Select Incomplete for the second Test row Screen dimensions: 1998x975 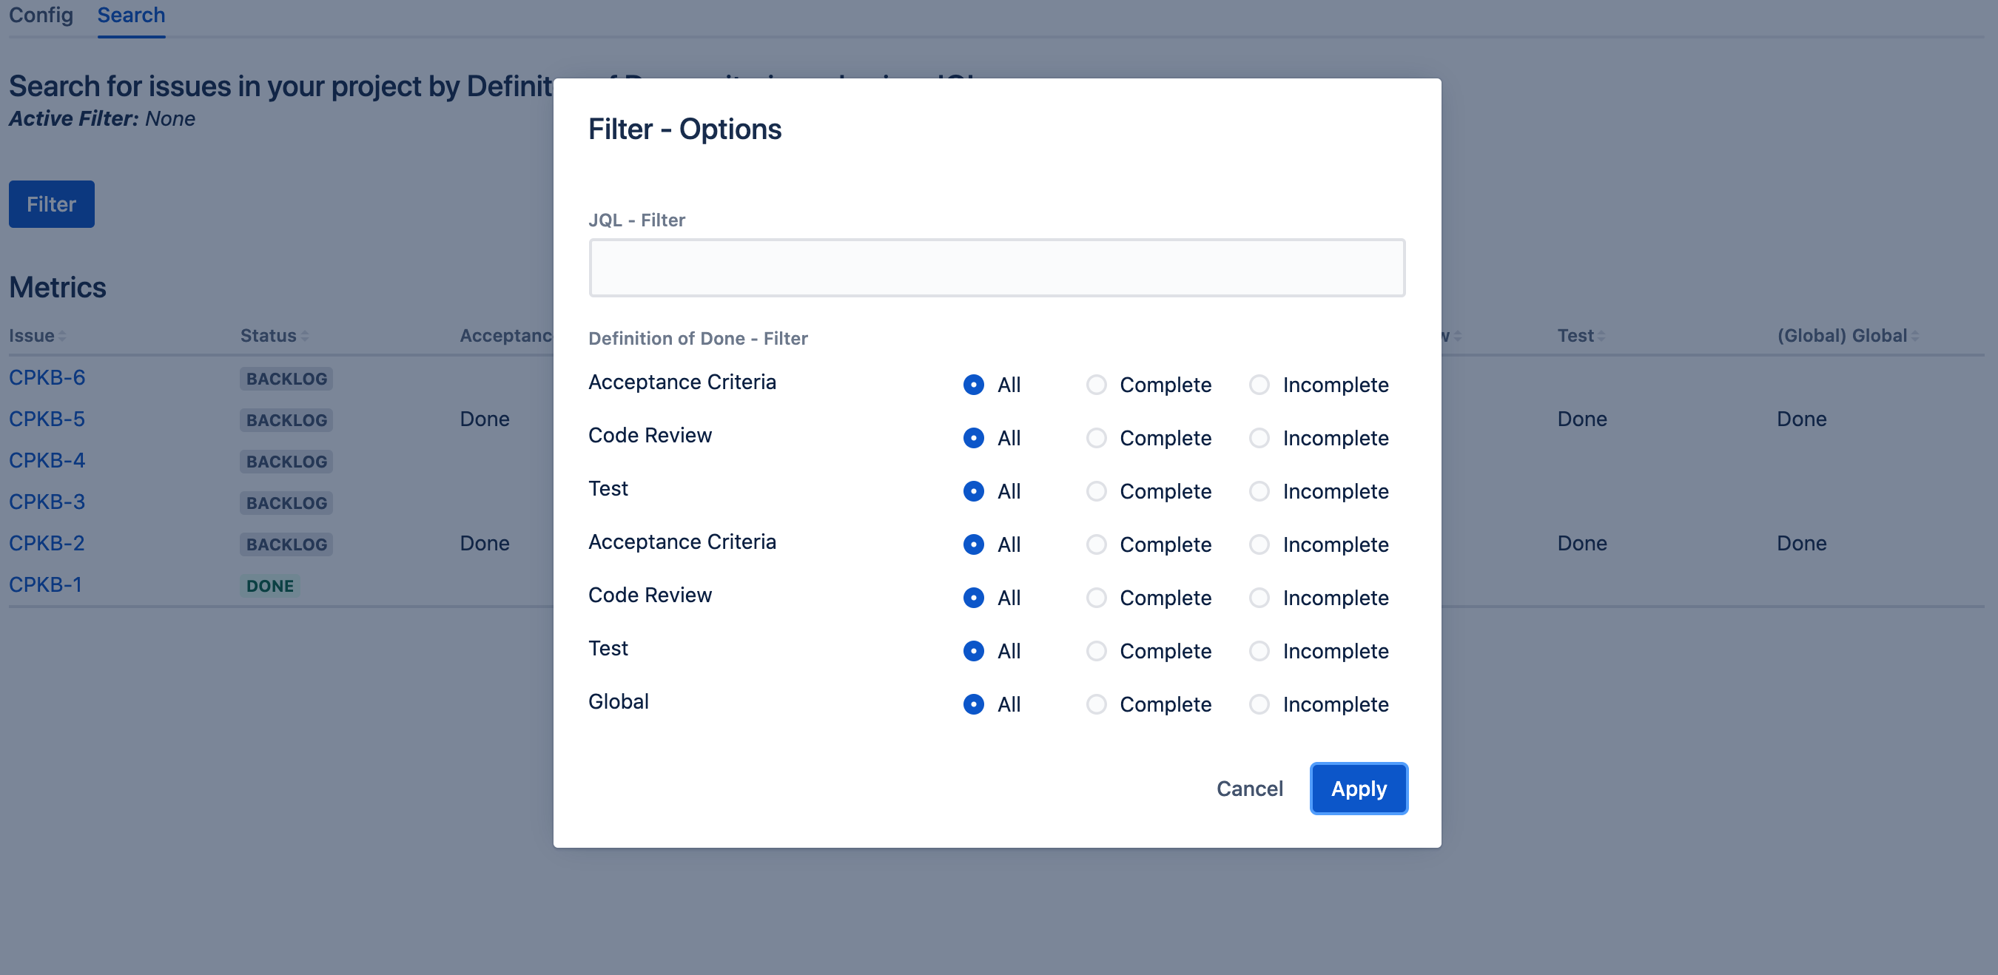(x=1259, y=651)
